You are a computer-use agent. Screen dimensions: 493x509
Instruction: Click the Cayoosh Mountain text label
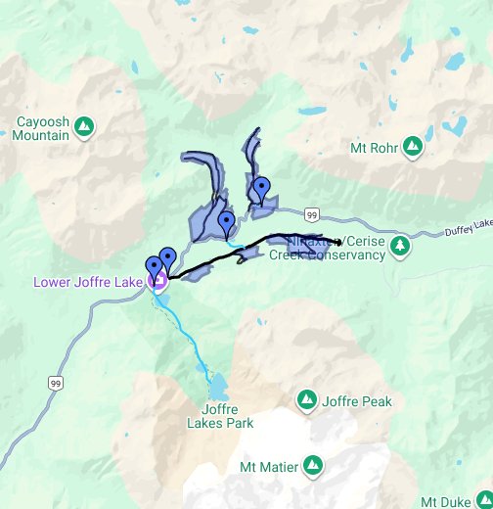tap(41, 128)
